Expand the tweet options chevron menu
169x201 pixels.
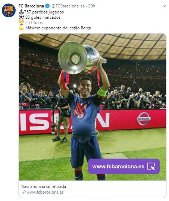coord(164,6)
